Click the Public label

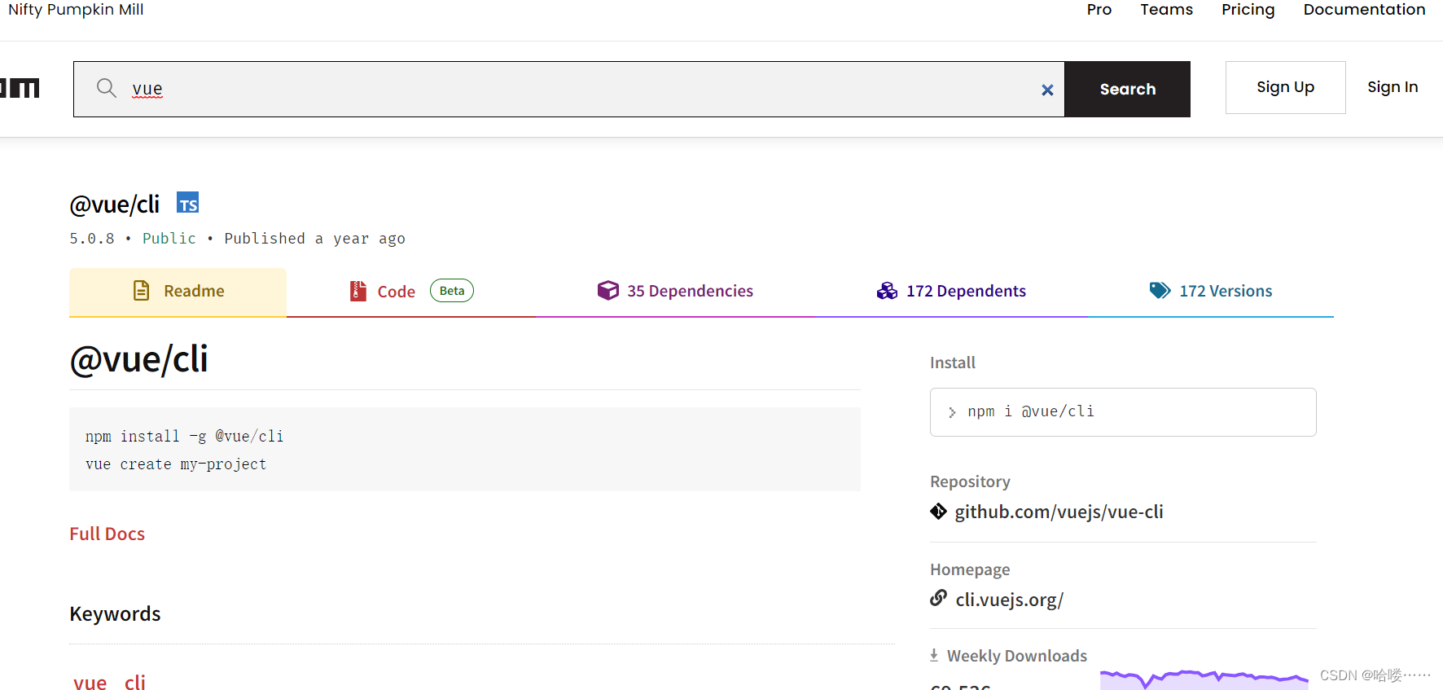point(169,238)
